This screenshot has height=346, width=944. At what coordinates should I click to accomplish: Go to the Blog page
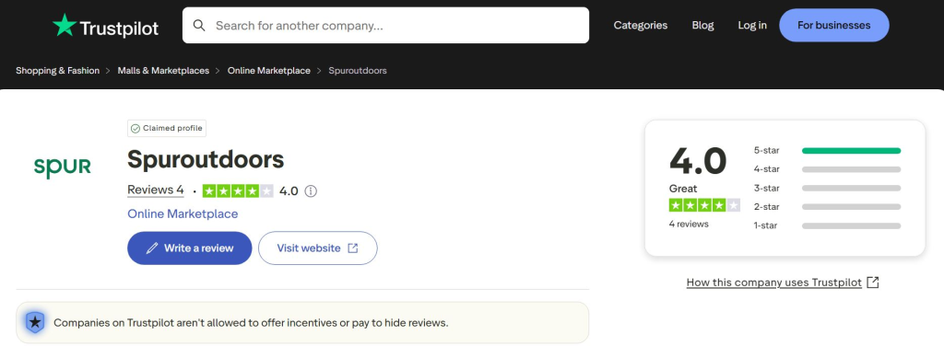[x=702, y=25]
